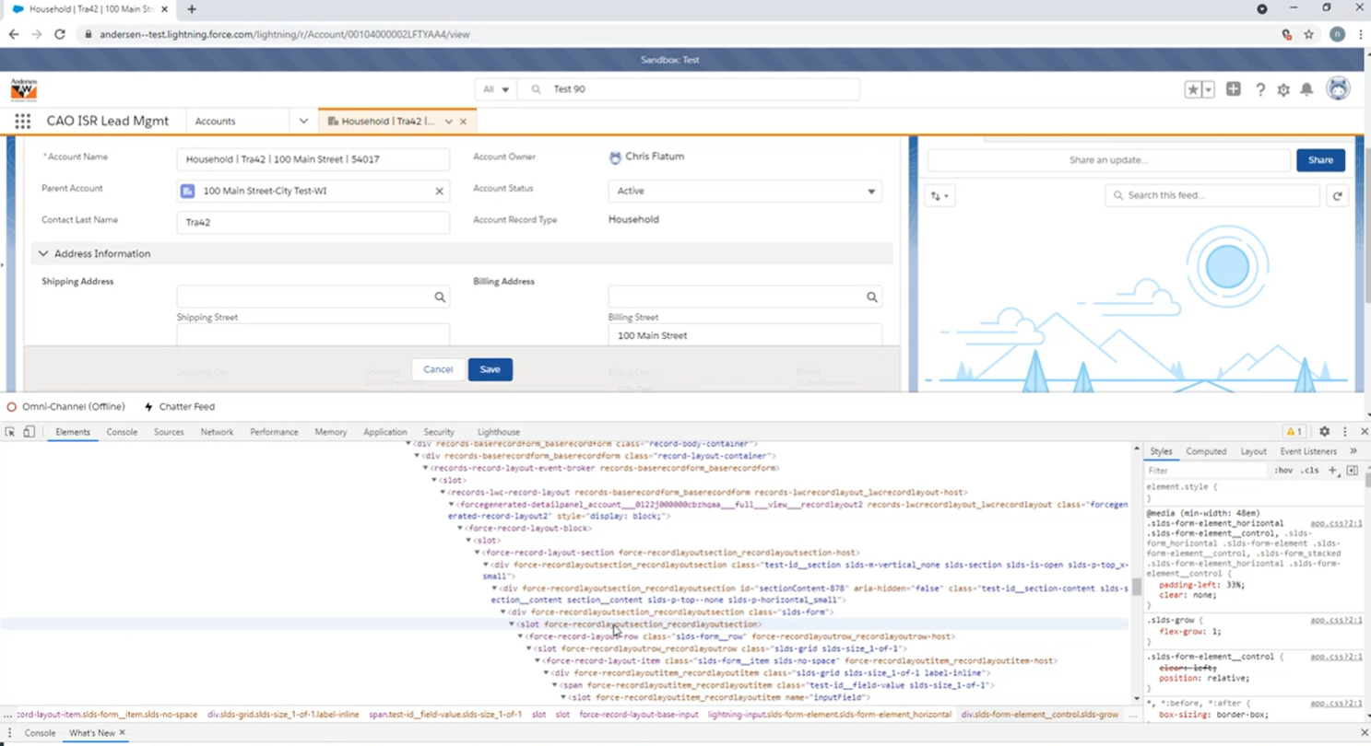Viewport: 1371px width, 746px height.
Task: Click the Favorites star icon
Action: [x=1193, y=89]
